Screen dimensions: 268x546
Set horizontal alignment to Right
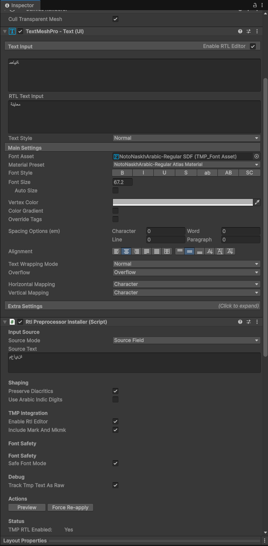coord(136,251)
